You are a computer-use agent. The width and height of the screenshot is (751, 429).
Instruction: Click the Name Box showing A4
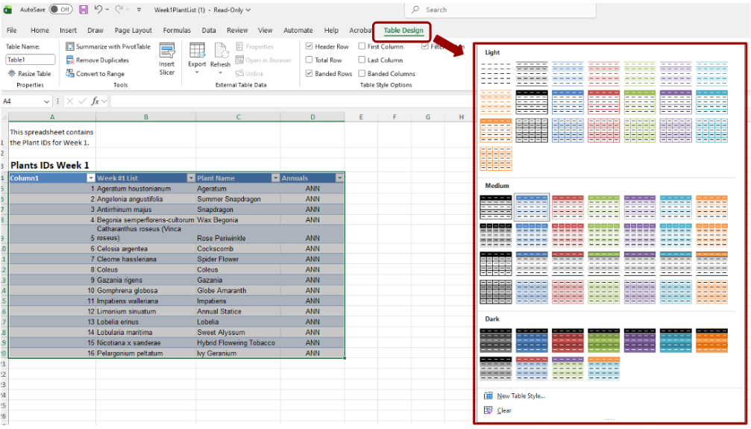pyautogui.click(x=22, y=101)
